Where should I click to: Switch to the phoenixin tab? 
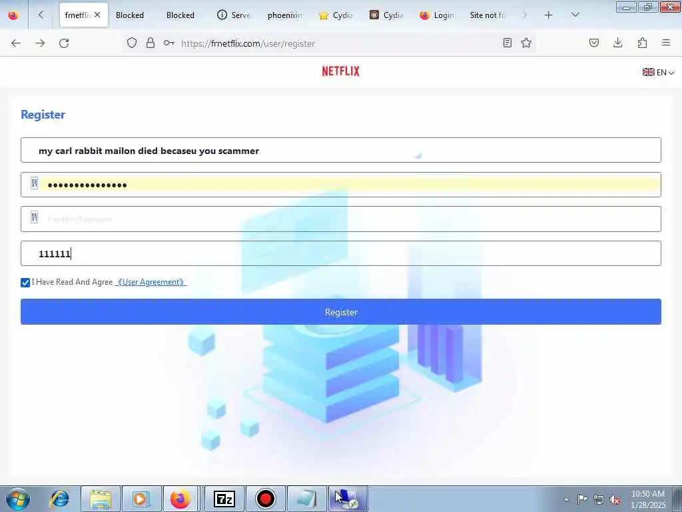pyautogui.click(x=284, y=15)
